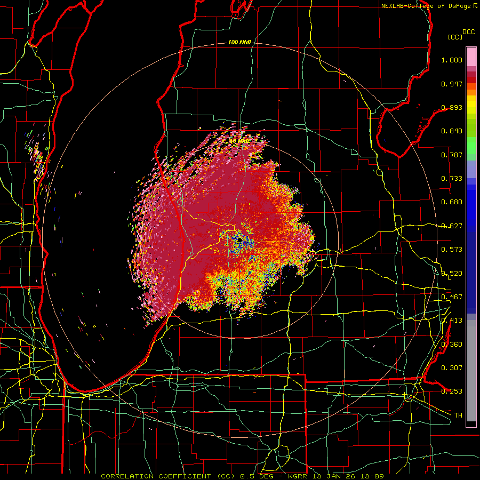The height and width of the screenshot is (480, 480).
Task: Click the 1.000 scale value
Action: (x=452, y=60)
